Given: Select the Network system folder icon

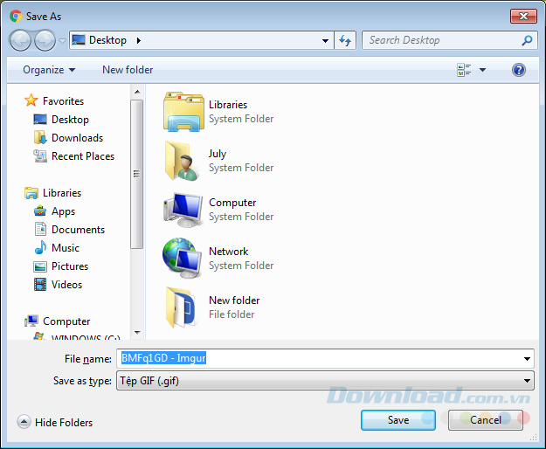Looking at the screenshot, I should point(183,259).
